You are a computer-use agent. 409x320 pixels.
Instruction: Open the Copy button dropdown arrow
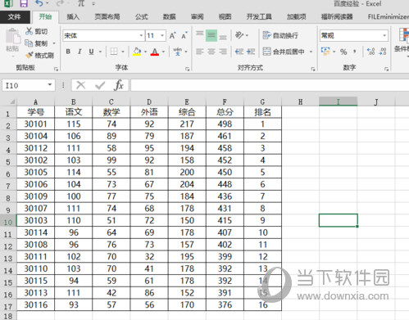(x=54, y=43)
